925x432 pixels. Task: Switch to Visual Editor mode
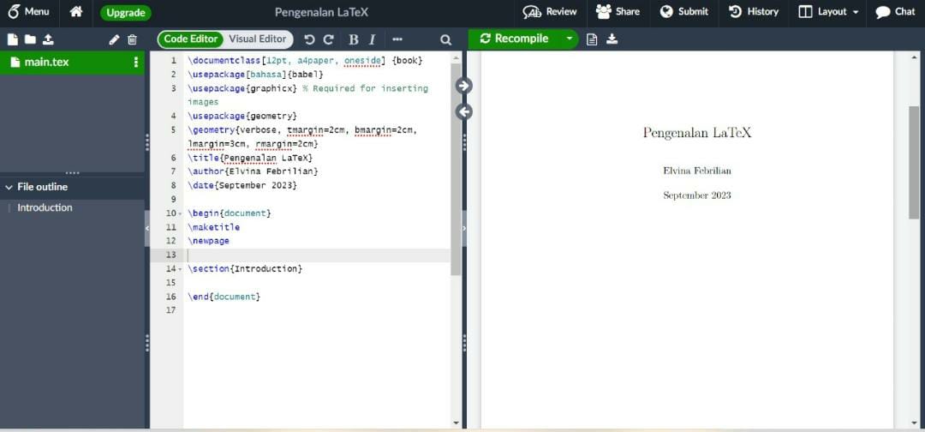pos(258,39)
